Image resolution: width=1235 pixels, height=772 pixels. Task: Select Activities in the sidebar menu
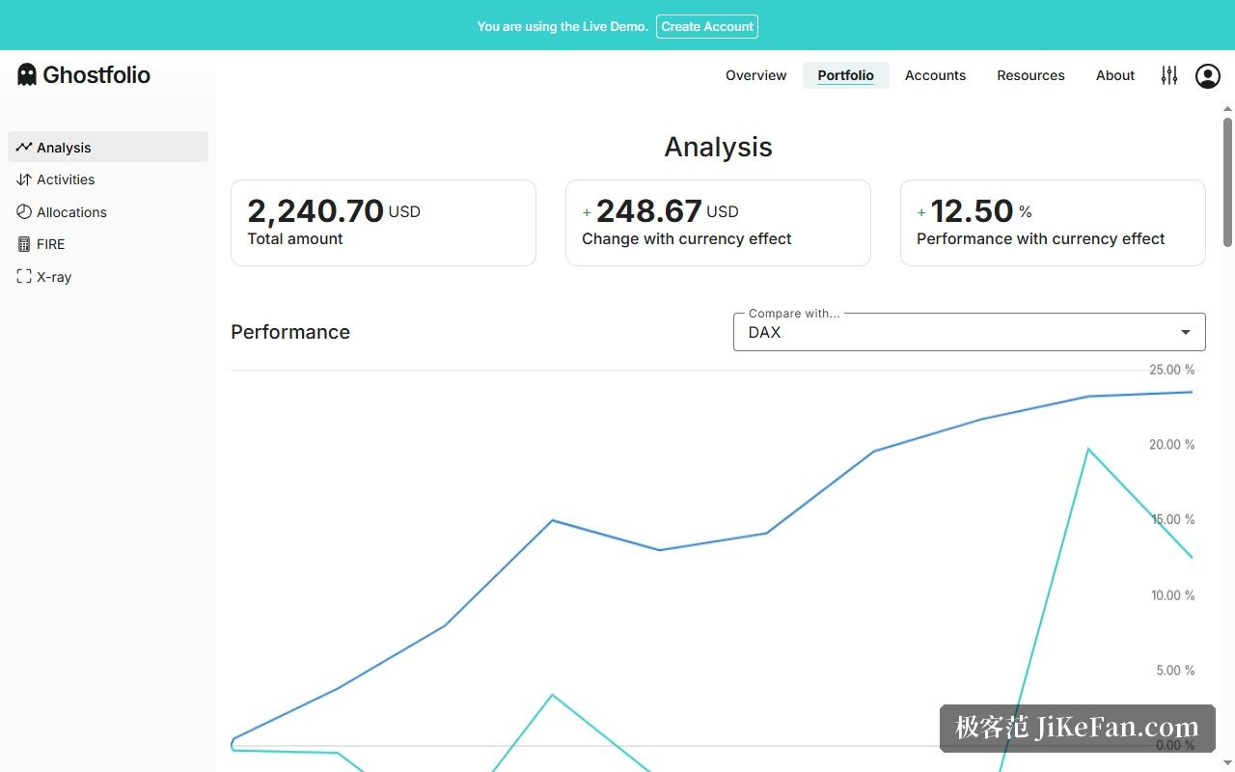[x=108, y=179]
